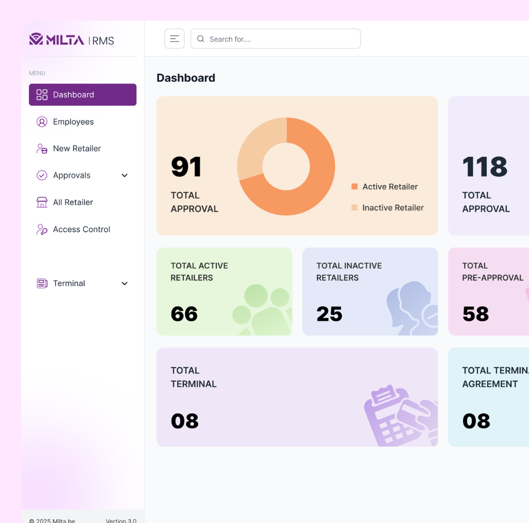This screenshot has width=529, height=523.
Task: Click the Terminal newspaper icon
Action: coord(42,284)
